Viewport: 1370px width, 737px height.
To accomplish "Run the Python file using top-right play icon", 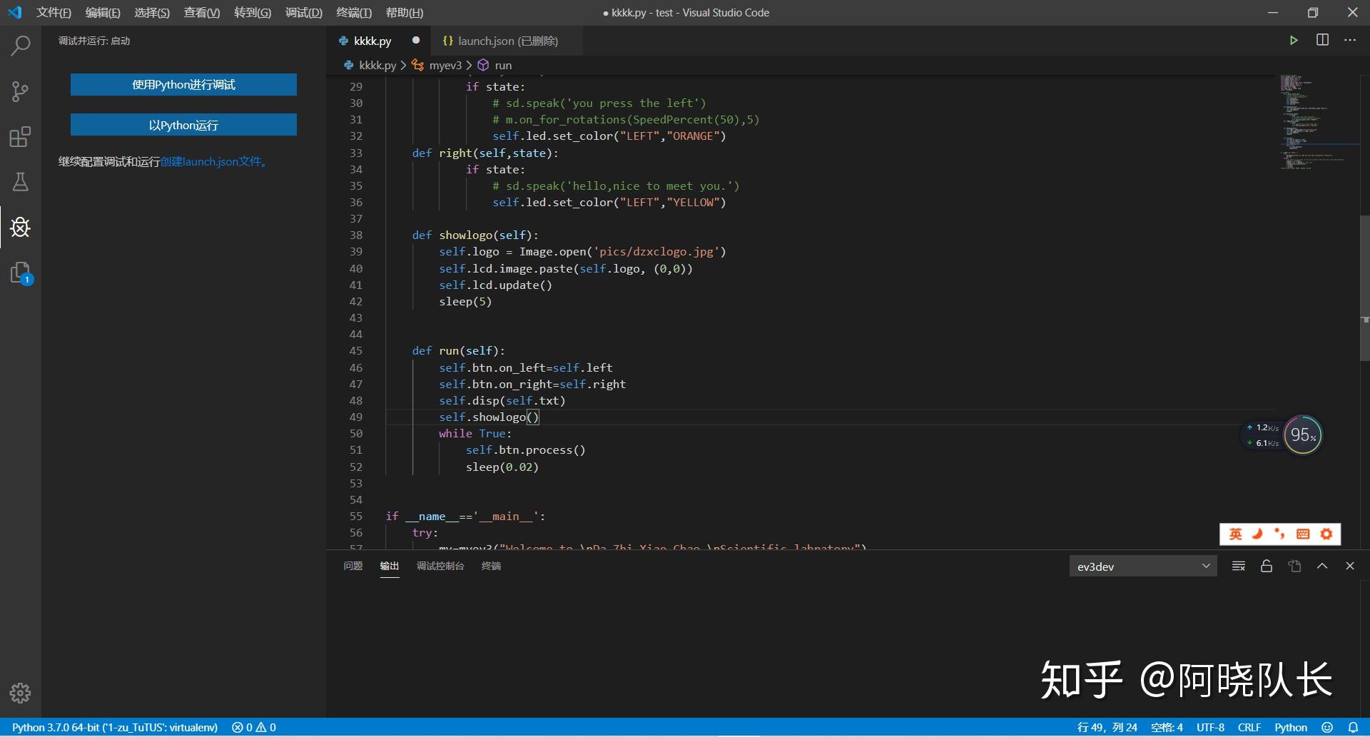I will 1294,40.
